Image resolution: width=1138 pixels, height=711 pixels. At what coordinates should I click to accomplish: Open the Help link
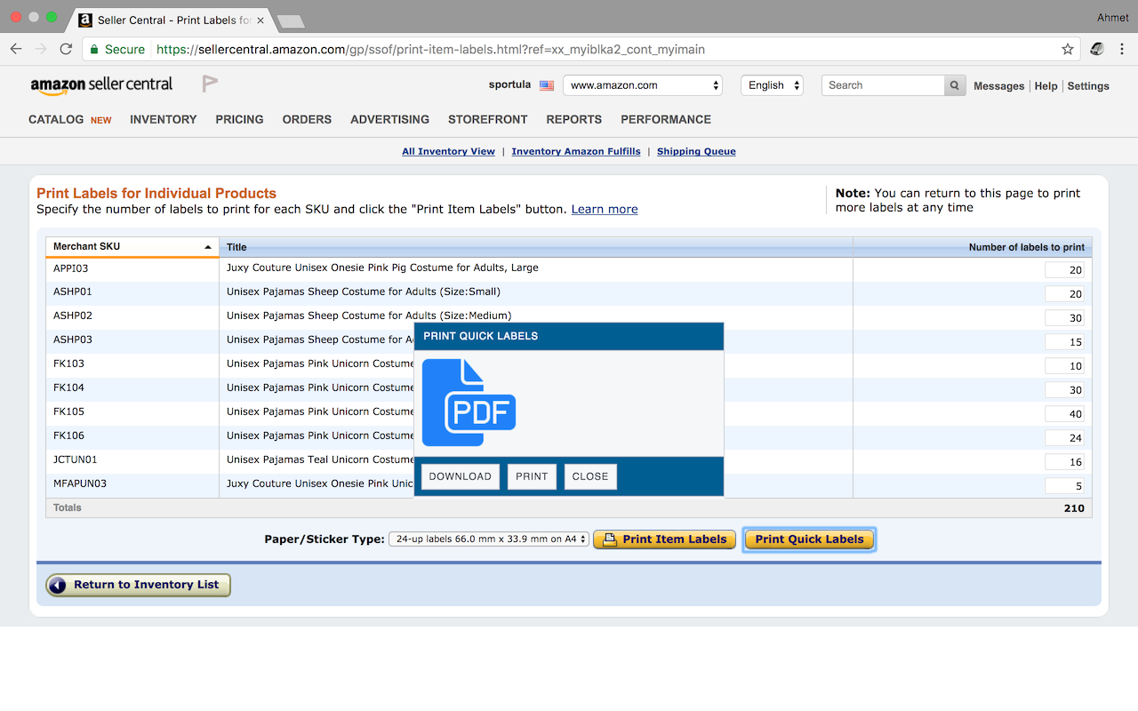[1046, 86]
